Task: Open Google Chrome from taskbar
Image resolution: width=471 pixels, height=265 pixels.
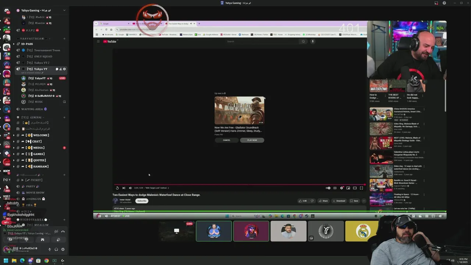Action: point(46,261)
